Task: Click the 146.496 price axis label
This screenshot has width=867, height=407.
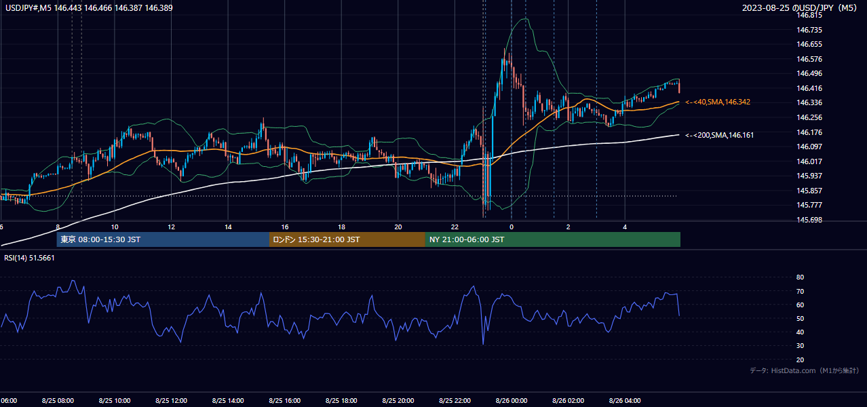Action: (x=810, y=73)
